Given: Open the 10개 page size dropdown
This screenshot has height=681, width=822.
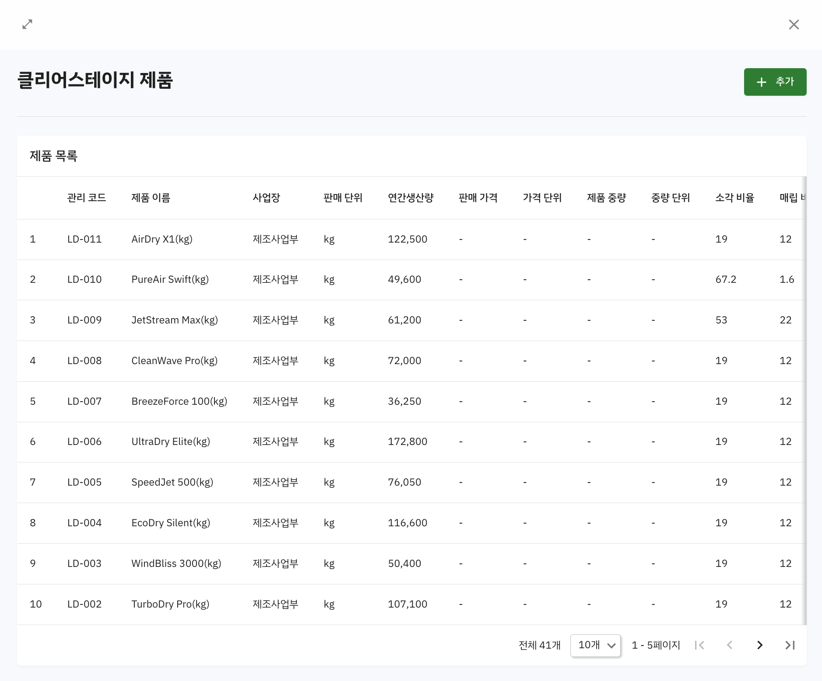Looking at the screenshot, I should point(595,645).
